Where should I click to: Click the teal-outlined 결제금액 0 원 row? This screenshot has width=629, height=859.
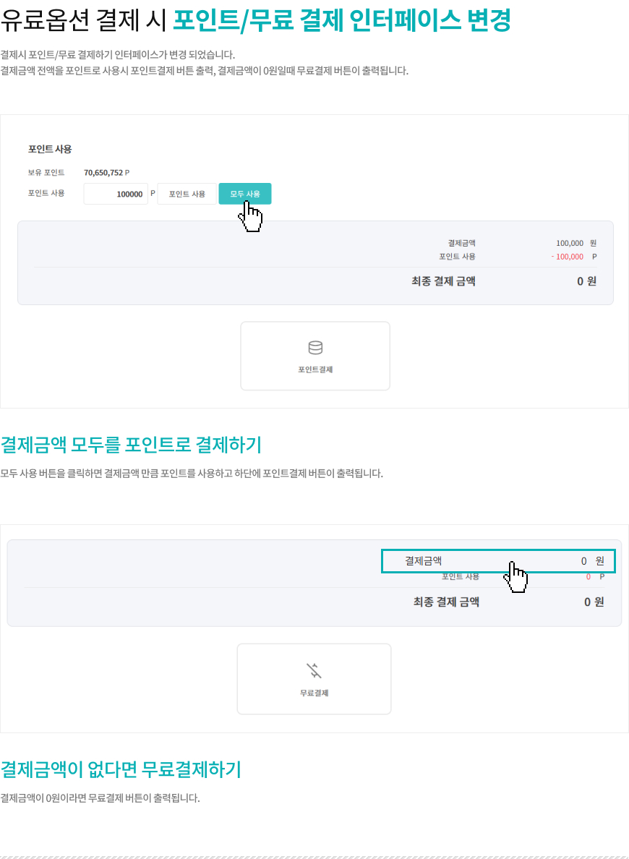click(x=499, y=561)
